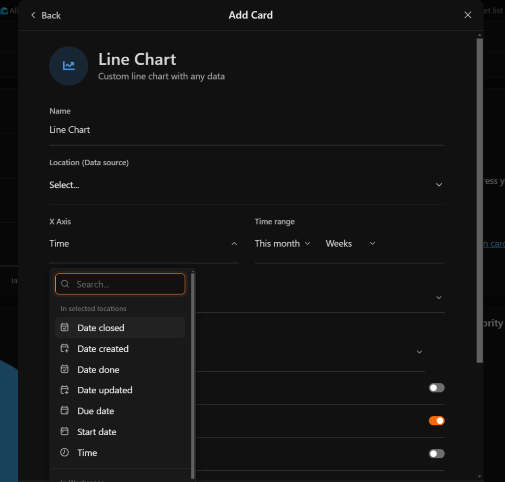Open the Weeks interval dropdown

pyautogui.click(x=350, y=243)
